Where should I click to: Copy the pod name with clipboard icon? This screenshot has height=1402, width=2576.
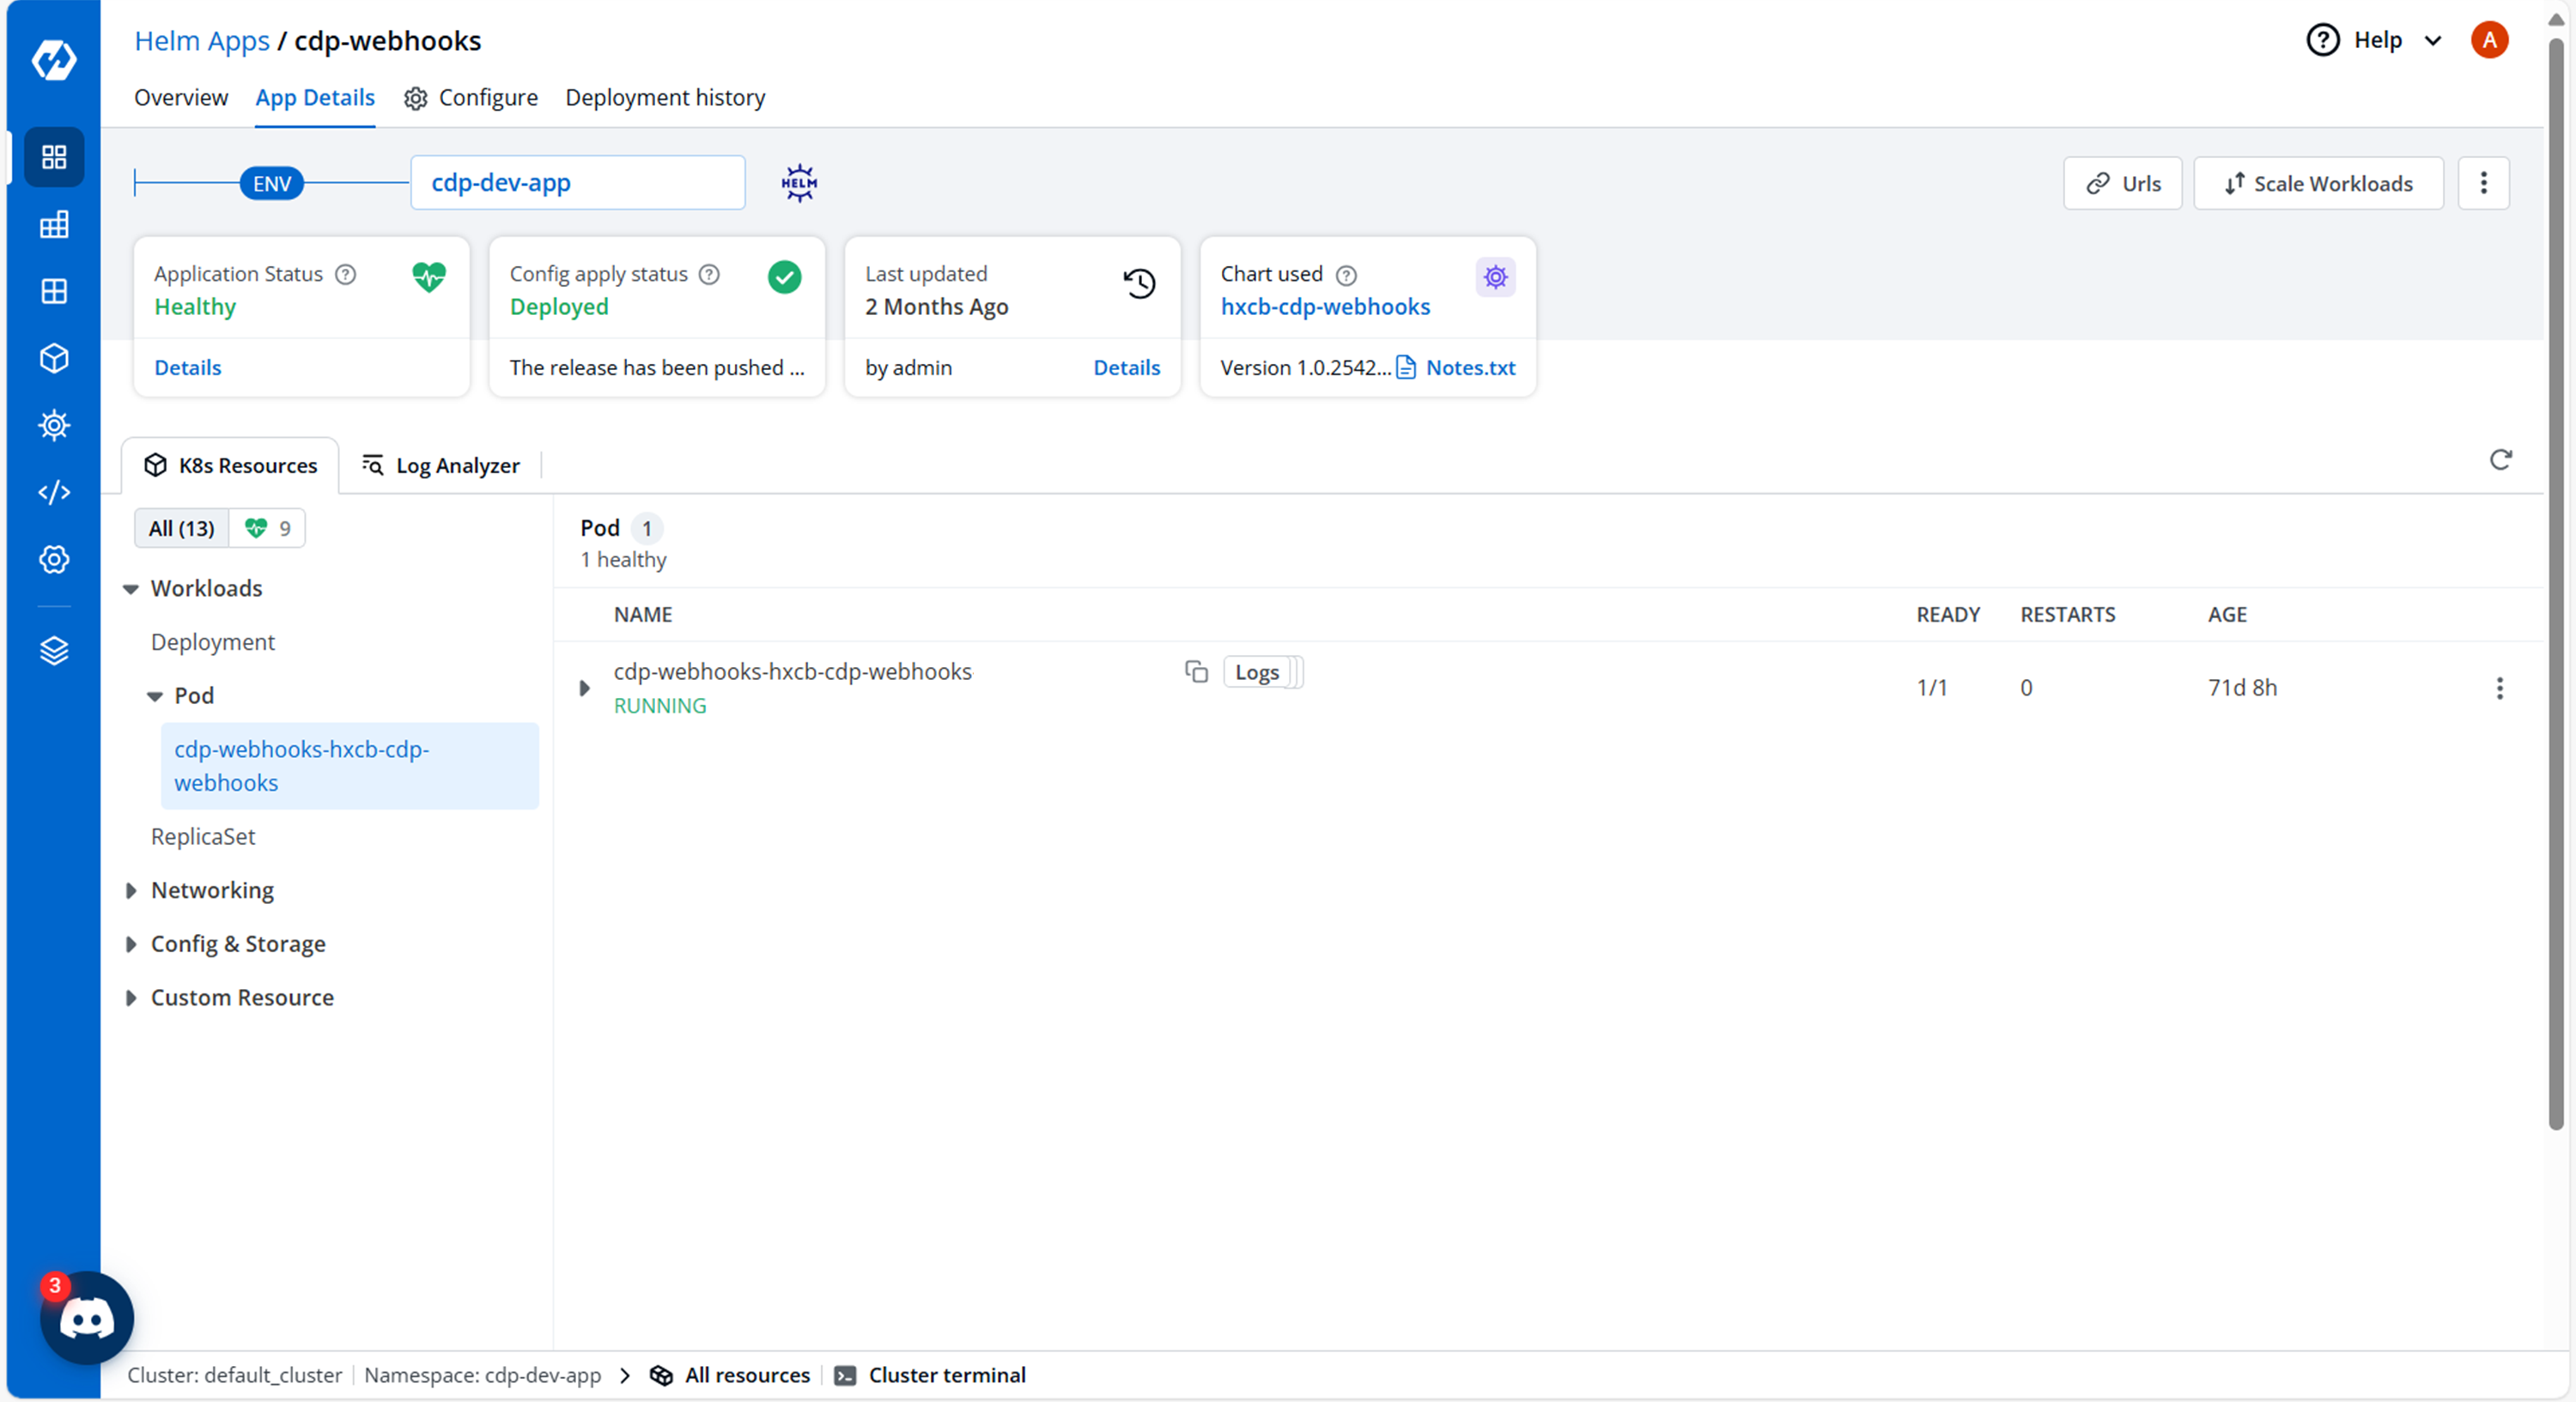click(x=1196, y=671)
